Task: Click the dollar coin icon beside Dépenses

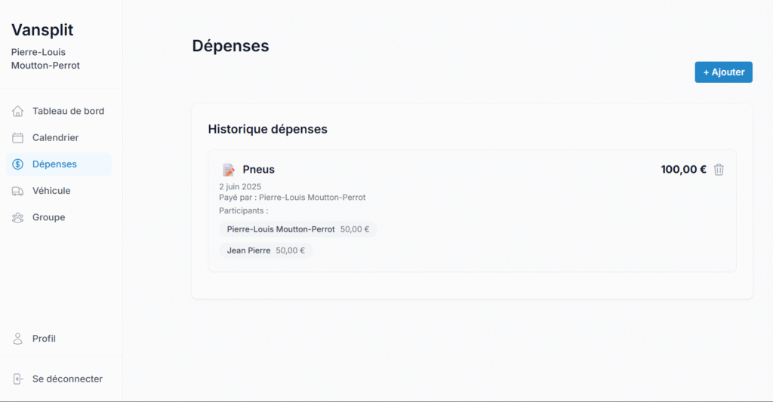Action: click(18, 164)
